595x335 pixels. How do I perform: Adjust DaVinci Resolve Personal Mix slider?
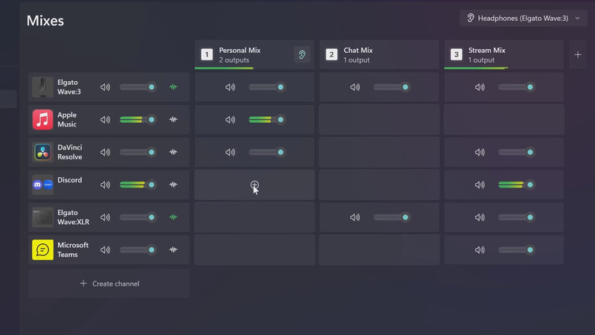click(267, 153)
